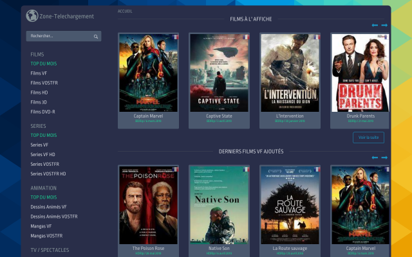The height and width of the screenshot is (257, 412).
Task: Click the Zone-Telechargement globe logo
Action: (x=32, y=15)
